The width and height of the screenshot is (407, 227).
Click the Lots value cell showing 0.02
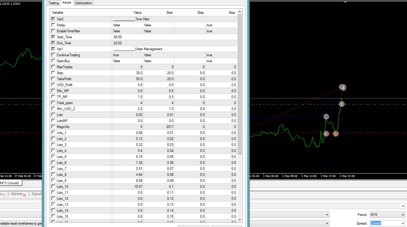point(128,115)
